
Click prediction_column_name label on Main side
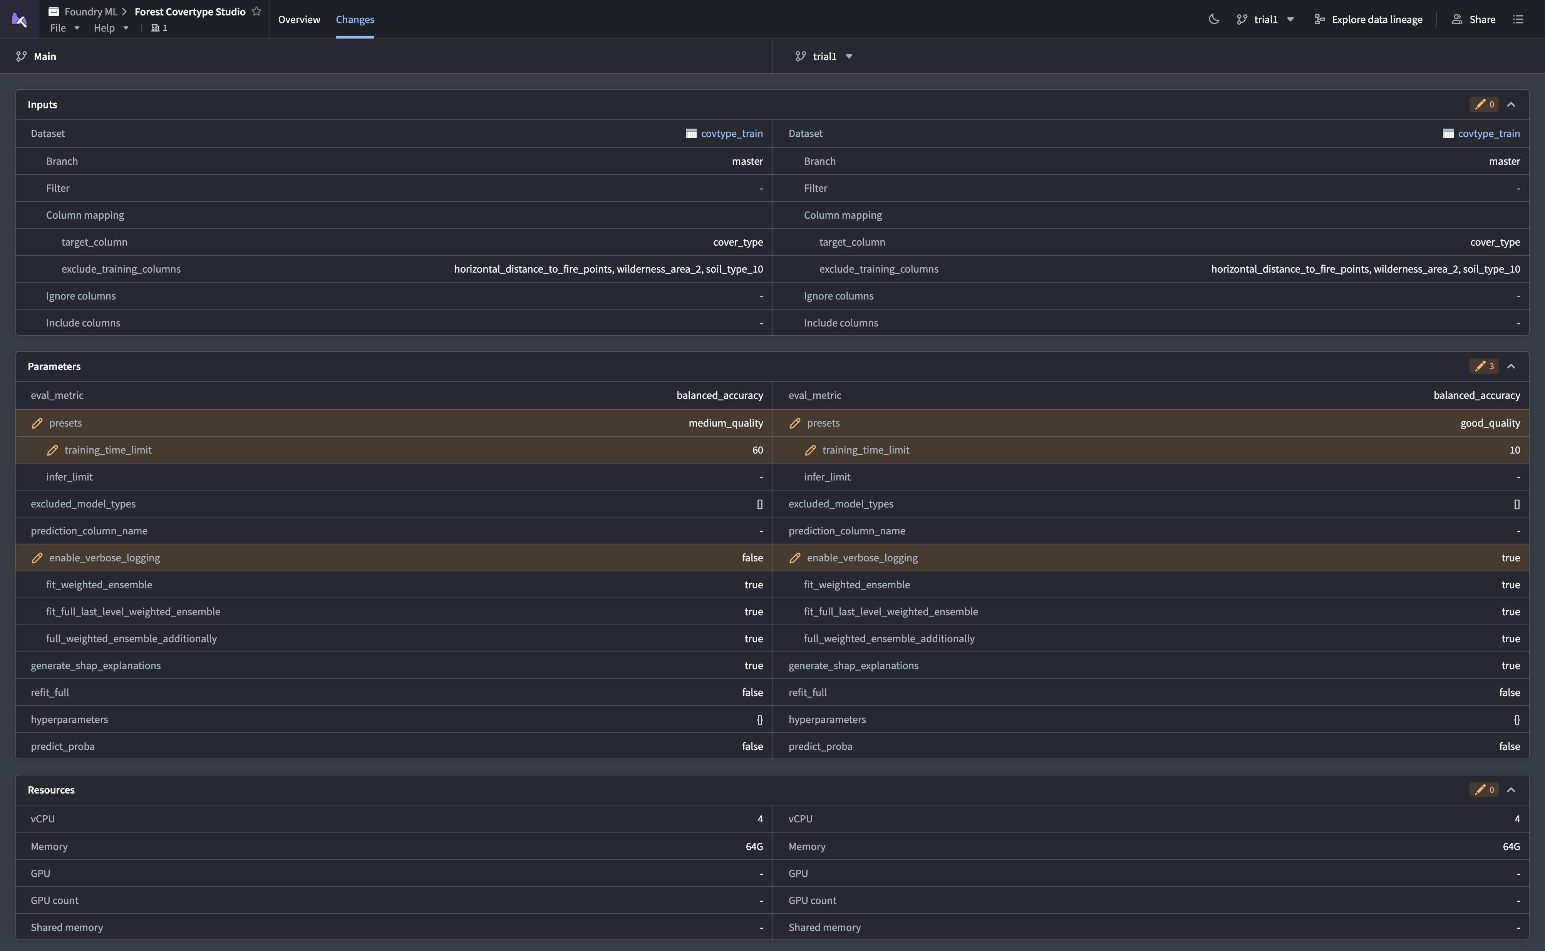89,531
